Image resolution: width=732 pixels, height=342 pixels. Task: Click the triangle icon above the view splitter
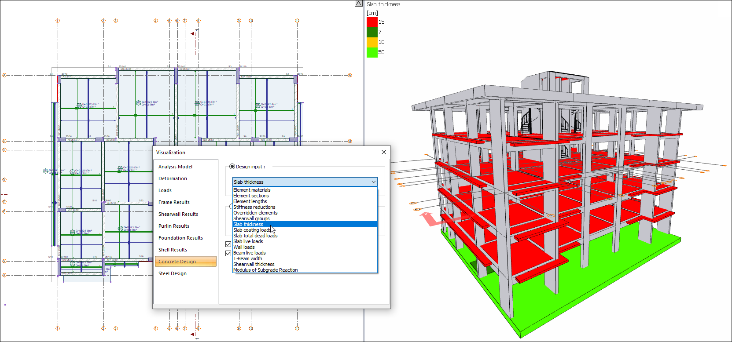point(359,4)
